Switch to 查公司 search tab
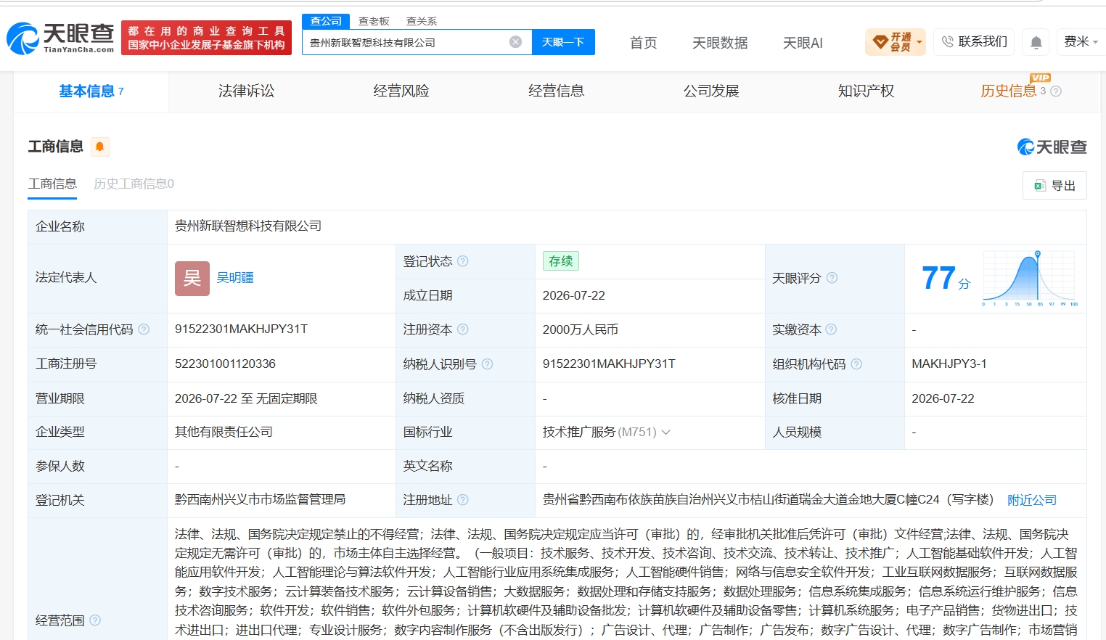 (x=326, y=21)
